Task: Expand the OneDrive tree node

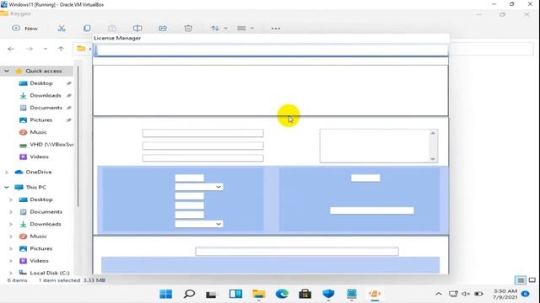Action: point(7,172)
